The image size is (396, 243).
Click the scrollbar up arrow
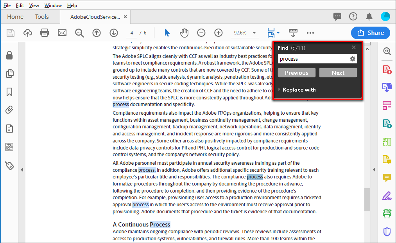[367, 49]
